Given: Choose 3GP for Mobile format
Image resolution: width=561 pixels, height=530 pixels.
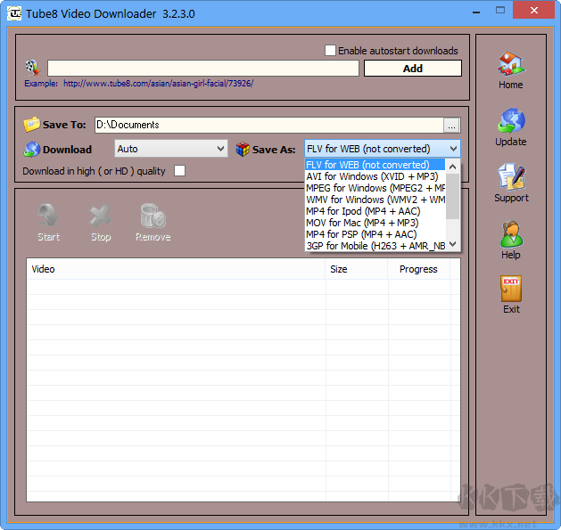Looking at the screenshot, I should pos(375,246).
